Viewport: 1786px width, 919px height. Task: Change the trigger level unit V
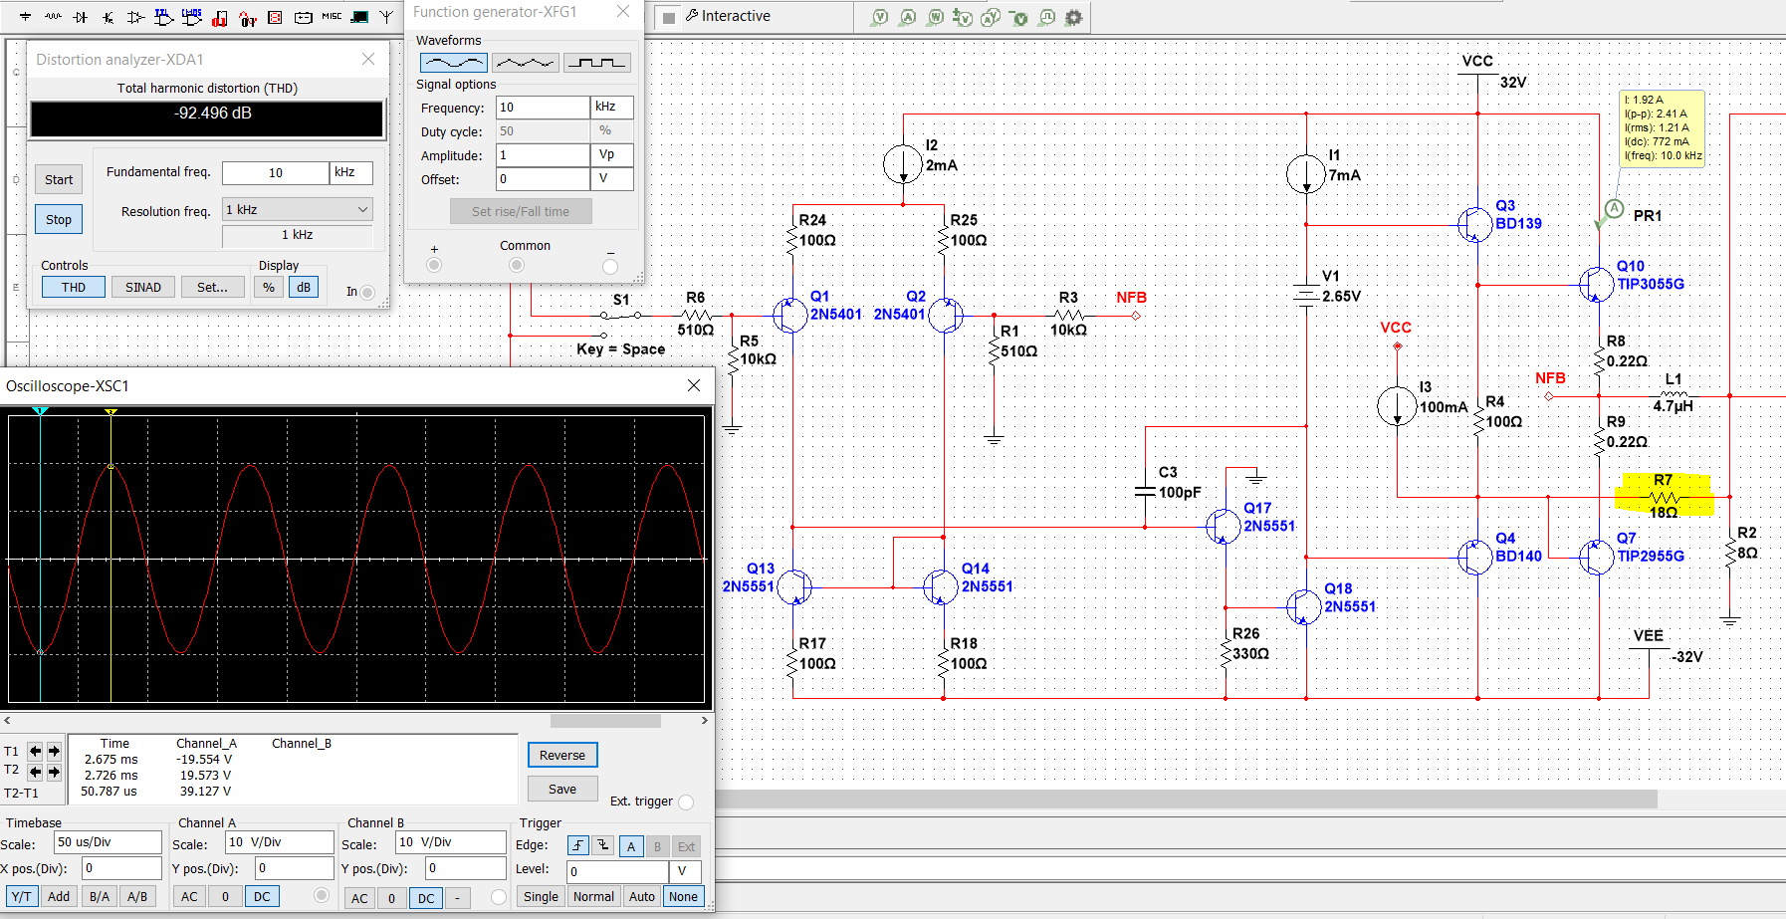click(x=685, y=871)
